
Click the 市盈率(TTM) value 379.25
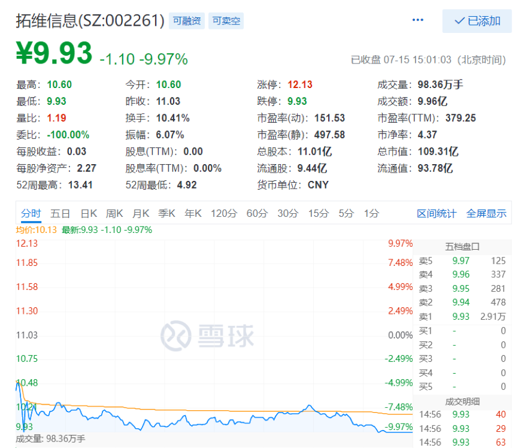[461, 118]
